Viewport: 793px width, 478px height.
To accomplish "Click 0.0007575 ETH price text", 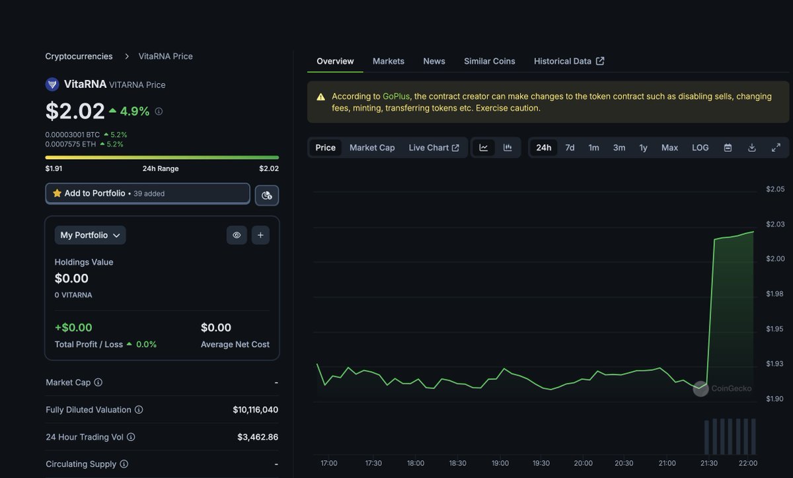I will point(70,144).
